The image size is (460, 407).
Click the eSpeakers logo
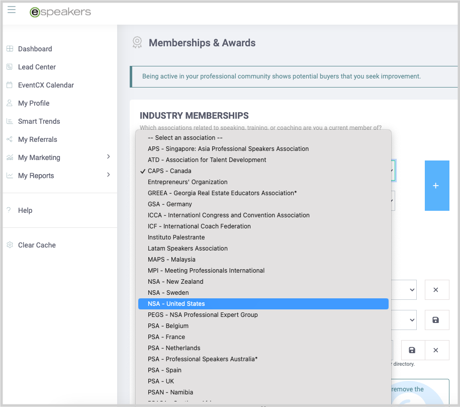(x=60, y=12)
